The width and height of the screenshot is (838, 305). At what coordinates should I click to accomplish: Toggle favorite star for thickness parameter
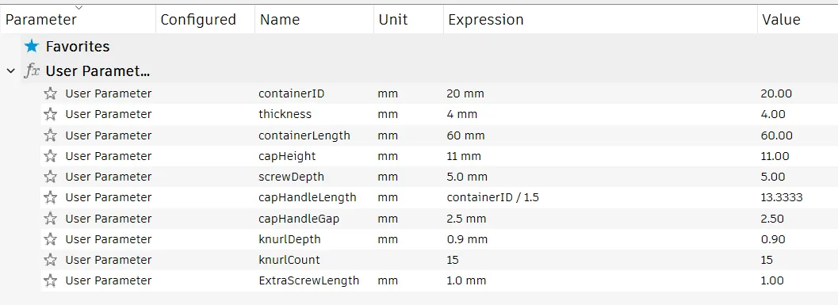pyautogui.click(x=50, y=114)
